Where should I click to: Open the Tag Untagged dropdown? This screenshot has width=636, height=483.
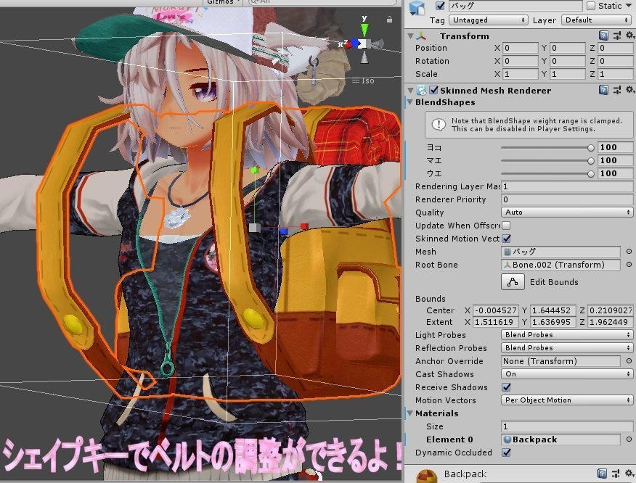pos(489,20)
